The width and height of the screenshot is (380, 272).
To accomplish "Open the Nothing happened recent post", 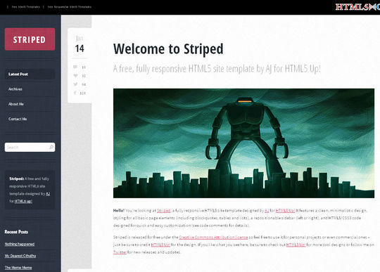I will (20, 244).
